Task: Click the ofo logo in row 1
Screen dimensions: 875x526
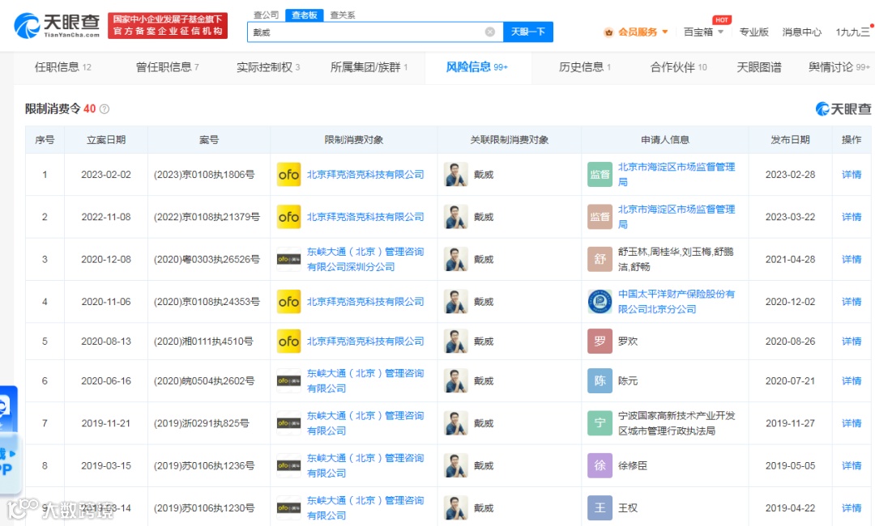Action: 289,175
